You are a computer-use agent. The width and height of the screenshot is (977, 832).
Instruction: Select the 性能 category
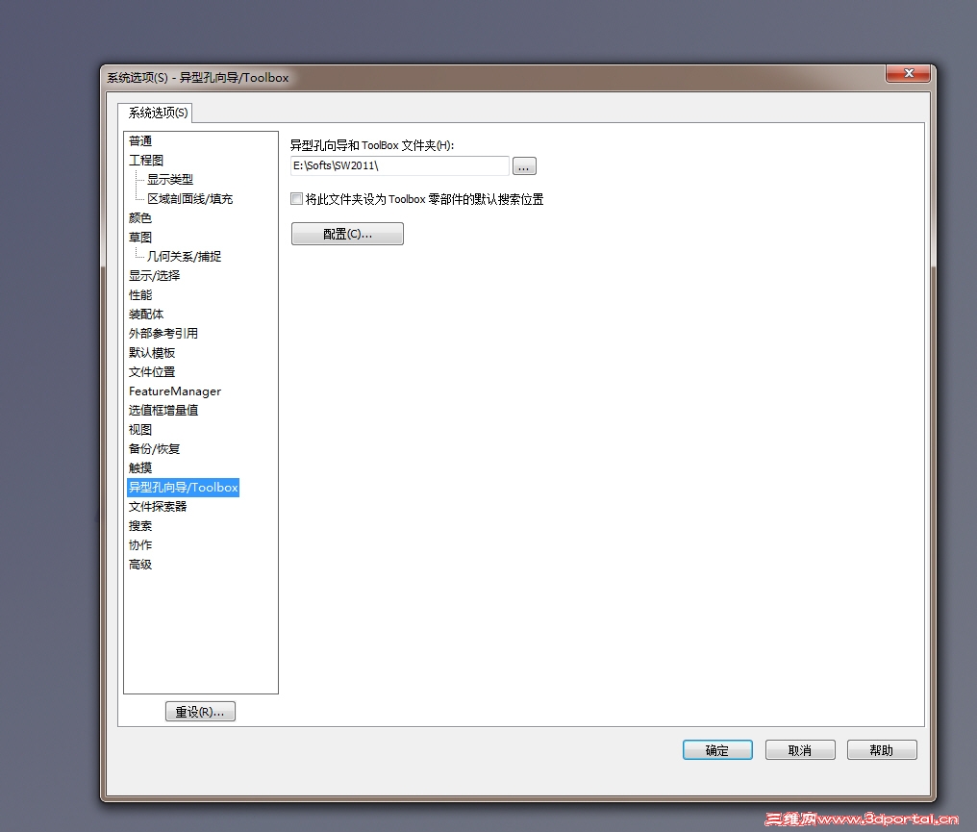140,294
